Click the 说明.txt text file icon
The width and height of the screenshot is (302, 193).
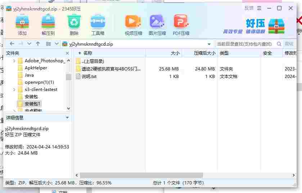78,77
